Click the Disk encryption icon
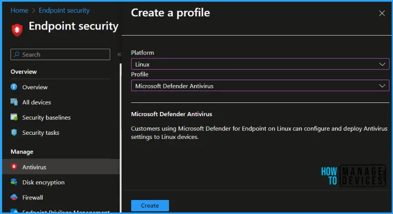 tap(14, 182)
